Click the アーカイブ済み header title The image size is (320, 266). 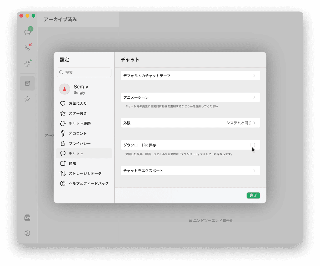(x=60, y=19)
